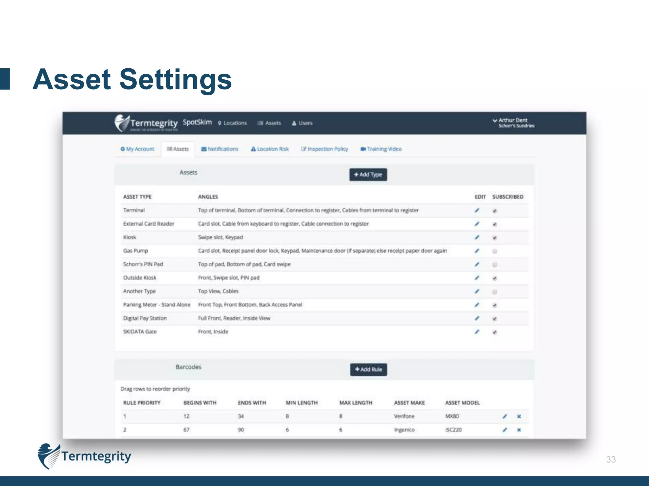Image resolution: width=649 pixels, height=486 pixels.
Task: Click Ingenico in Asset Make column
Action: click(x=404, y=430)
